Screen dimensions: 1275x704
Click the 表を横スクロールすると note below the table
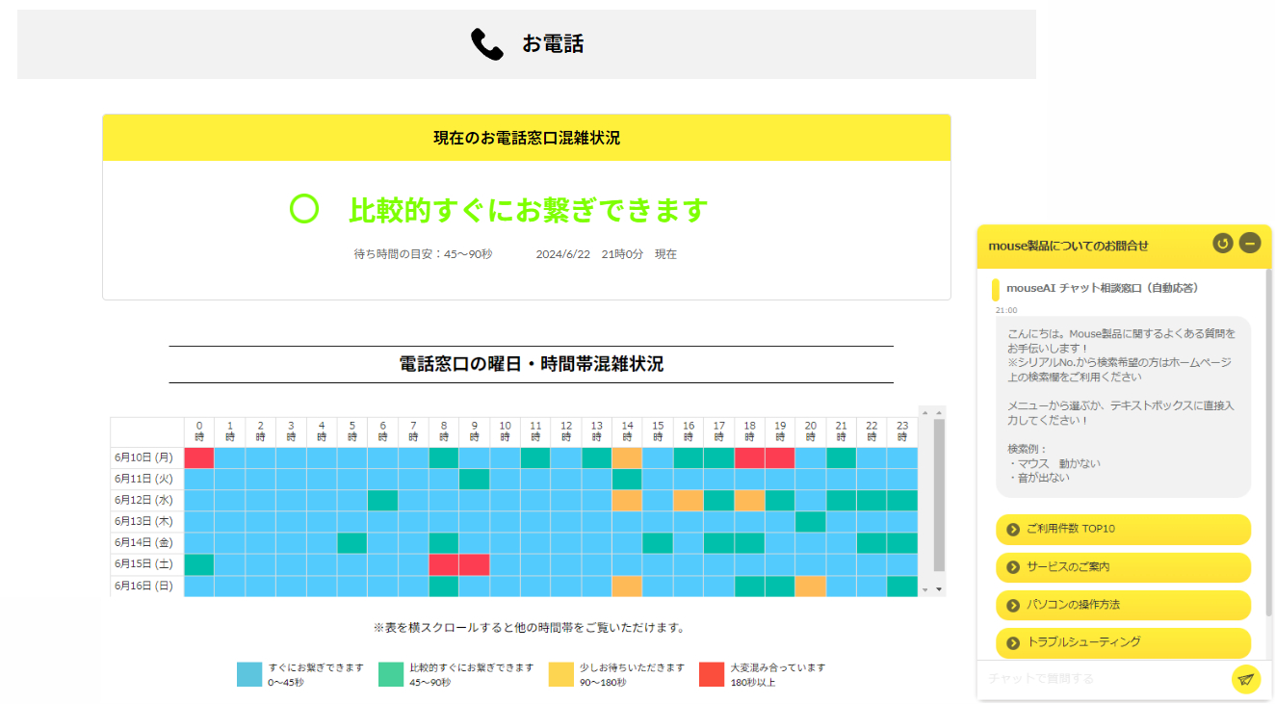click(x=529, y=628)
